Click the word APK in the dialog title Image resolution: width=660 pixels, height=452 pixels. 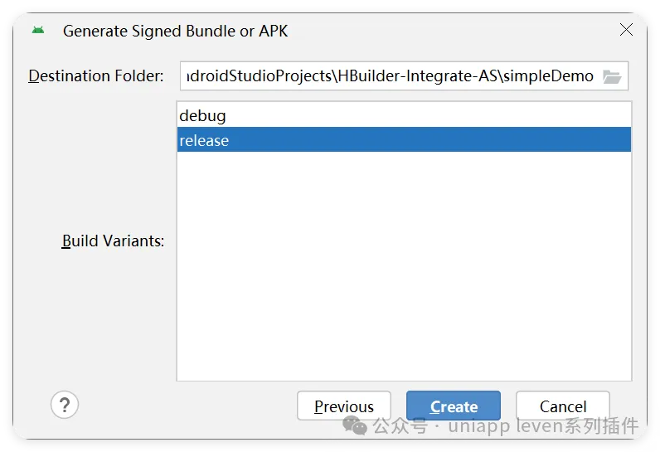pyautogui.click(x=273, y=31)
